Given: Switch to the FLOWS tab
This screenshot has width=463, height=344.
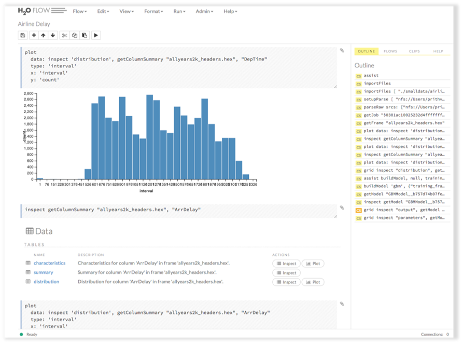Looking at the screenshot, I should pyautogui.click(x=390, y=51).
